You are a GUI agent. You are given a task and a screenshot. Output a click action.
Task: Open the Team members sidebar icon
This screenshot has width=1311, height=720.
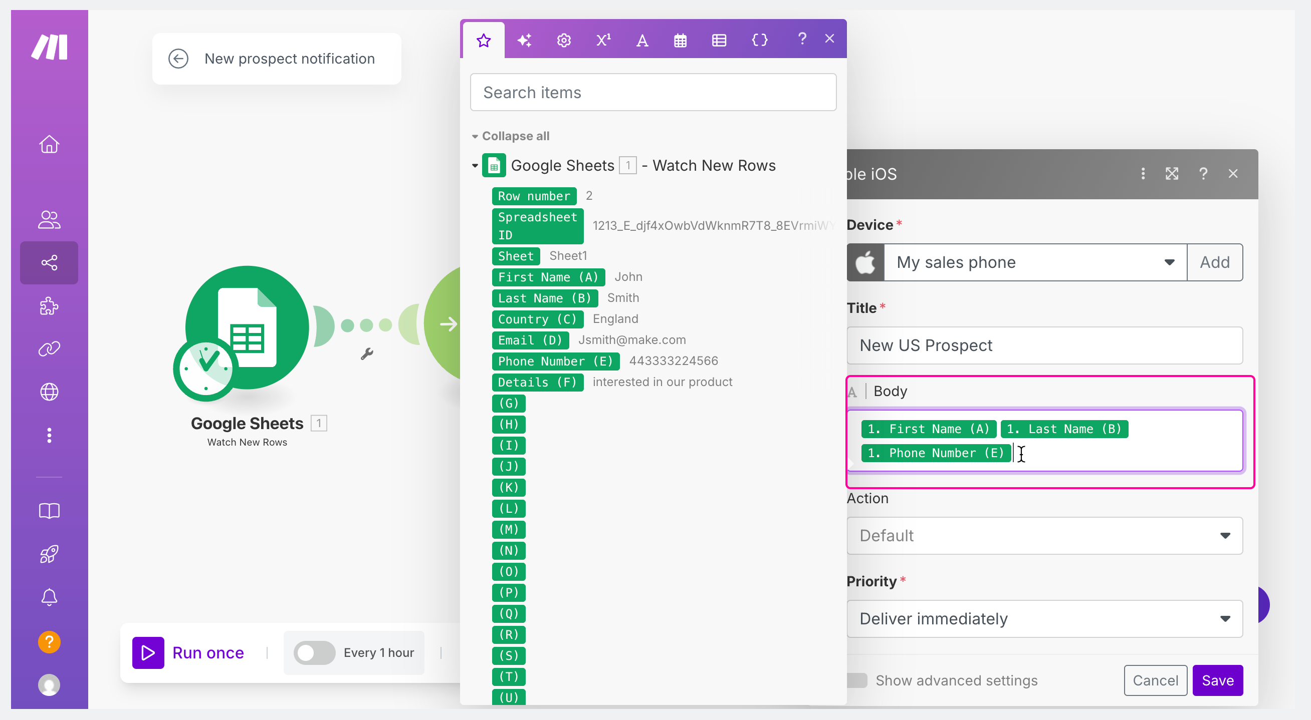(49, 220)
